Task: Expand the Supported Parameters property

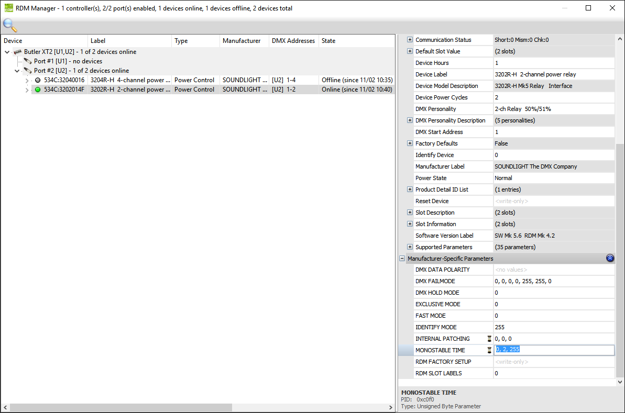Action: tap(410, 247)
